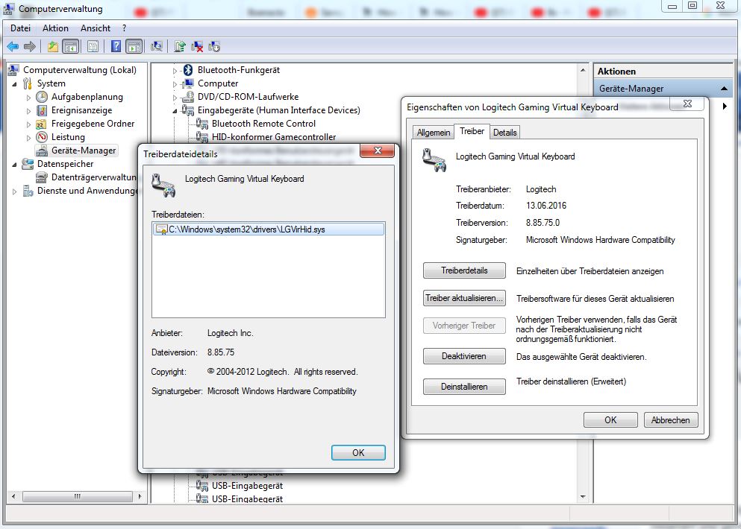
Task: Expand the DVD/CD-ROM-Laufwerke category
Action: [x=175, y=98]
